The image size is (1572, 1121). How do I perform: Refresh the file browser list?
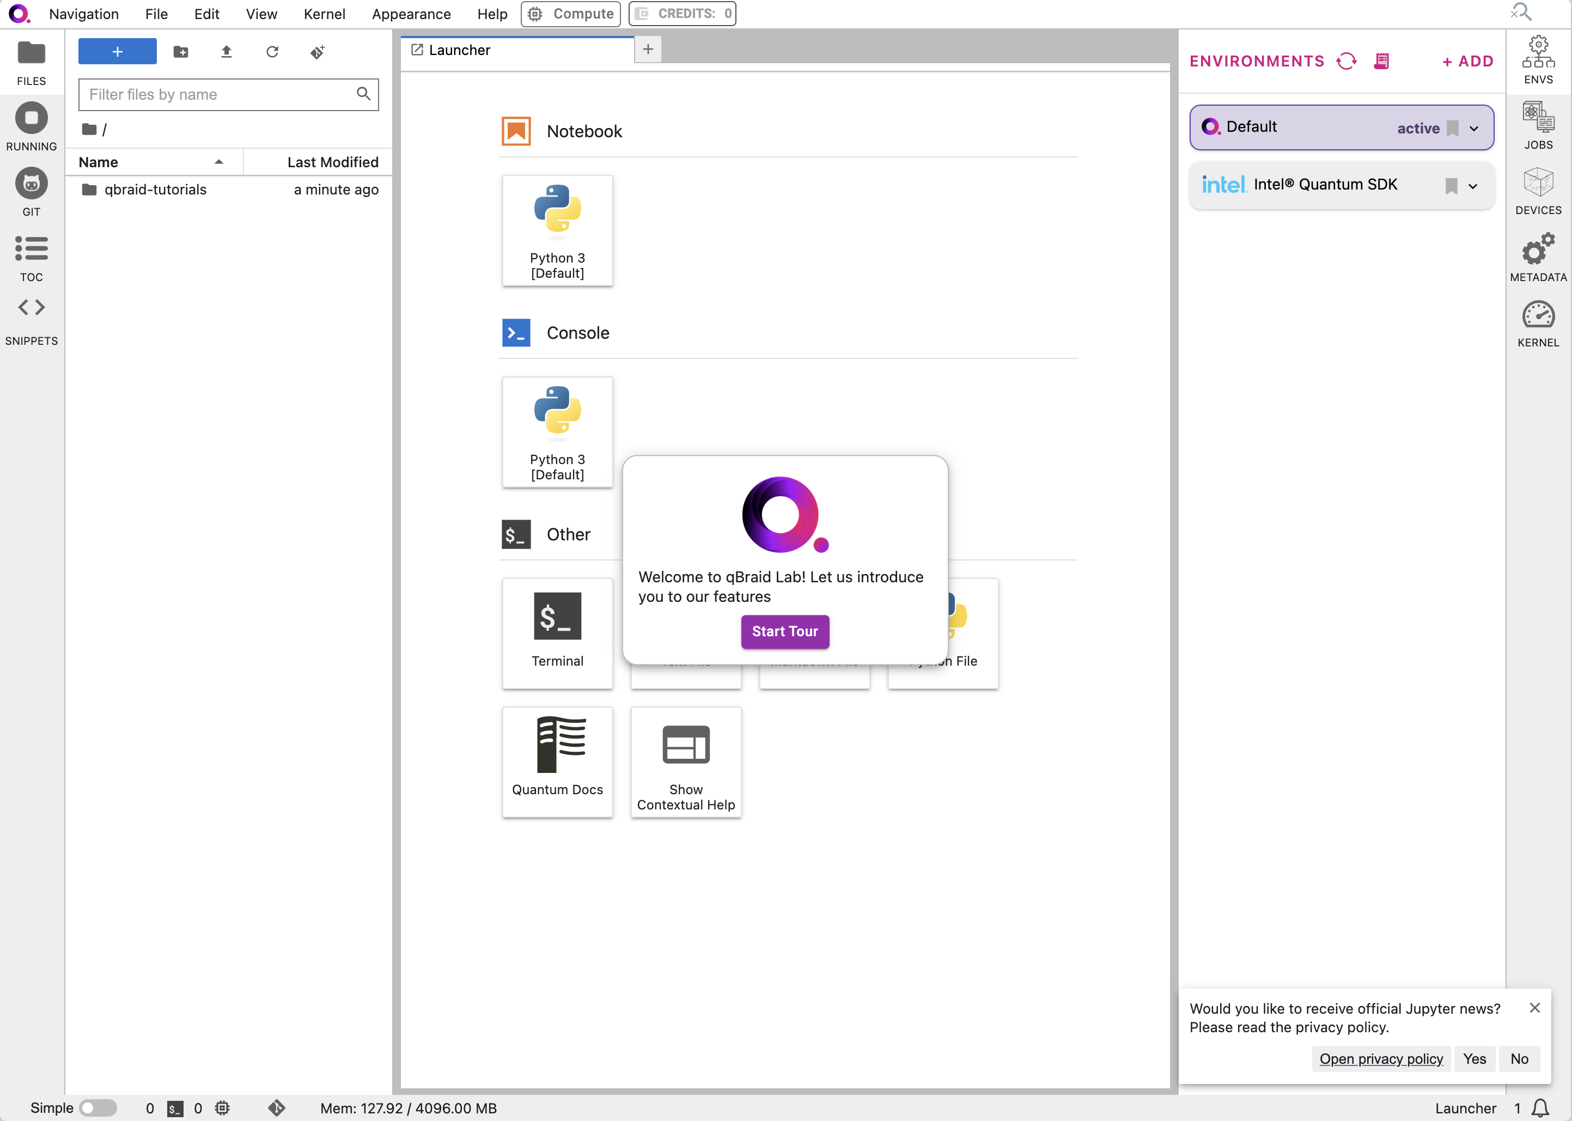(x=272, y=52)
